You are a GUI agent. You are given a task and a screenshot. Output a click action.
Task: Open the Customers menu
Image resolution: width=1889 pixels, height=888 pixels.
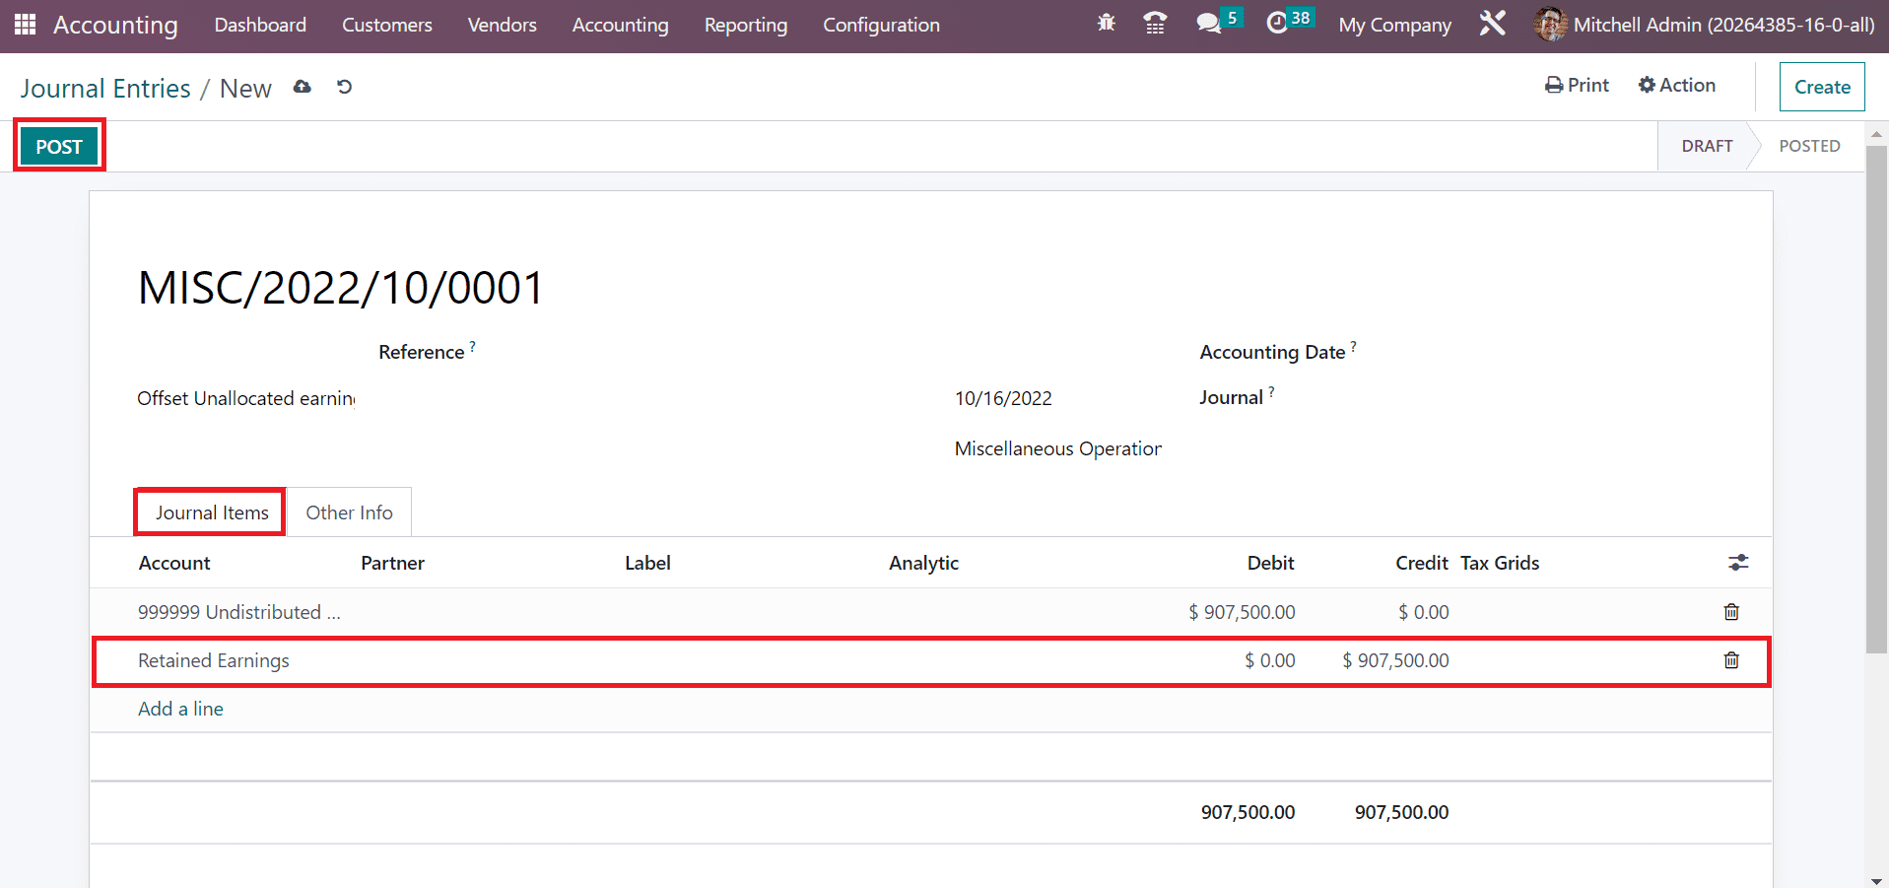click(x=387, y=25)
